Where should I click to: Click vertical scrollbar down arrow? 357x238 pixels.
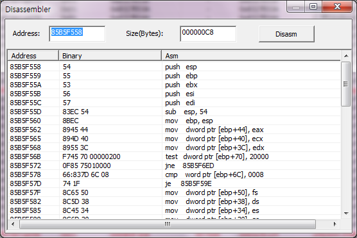pos(346,214)
